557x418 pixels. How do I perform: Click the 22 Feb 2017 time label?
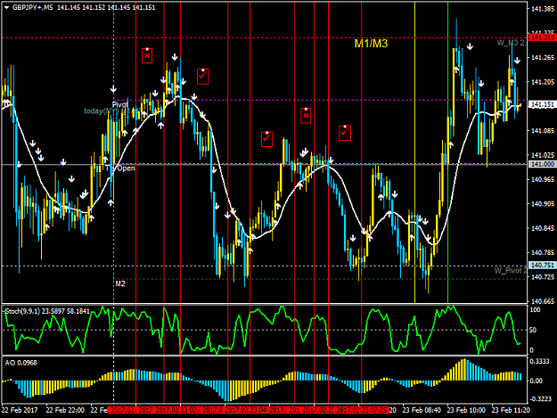[x=20, y=410]
